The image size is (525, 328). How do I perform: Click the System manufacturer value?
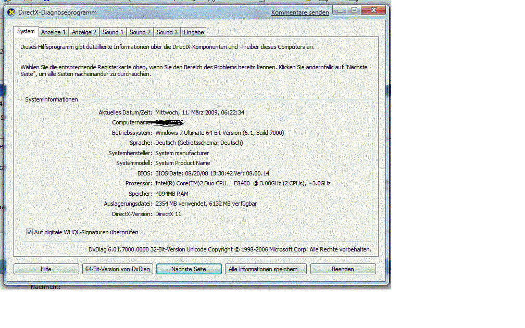pyautogui.click(x=182, y=153)
